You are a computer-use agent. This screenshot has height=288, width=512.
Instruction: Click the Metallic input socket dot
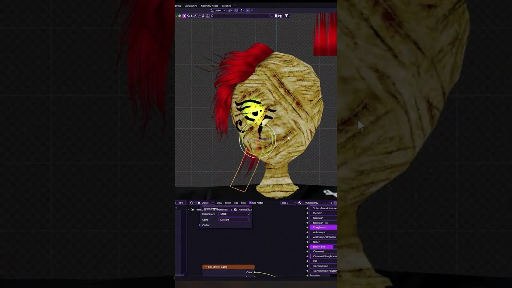point(308,213)
